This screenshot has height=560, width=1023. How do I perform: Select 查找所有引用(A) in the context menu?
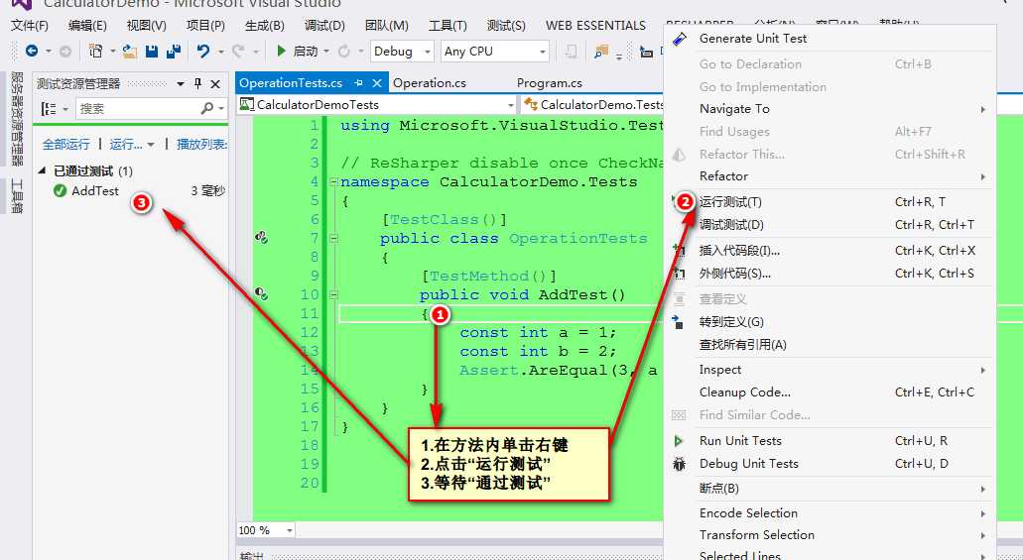click(830, 345)
